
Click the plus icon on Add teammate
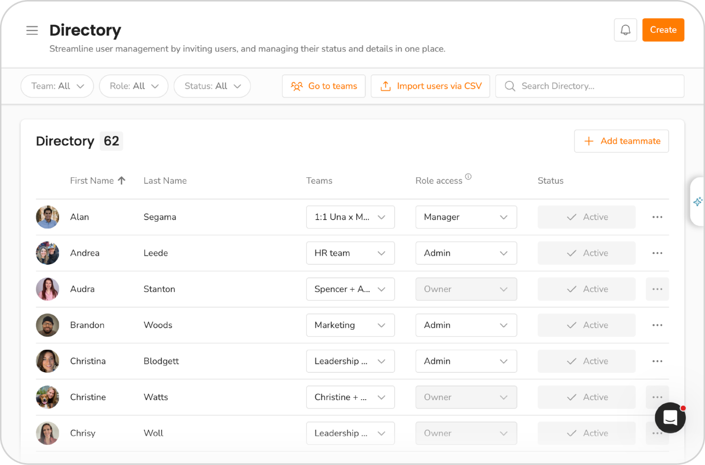pyautogui.click(x=589, y=141)
